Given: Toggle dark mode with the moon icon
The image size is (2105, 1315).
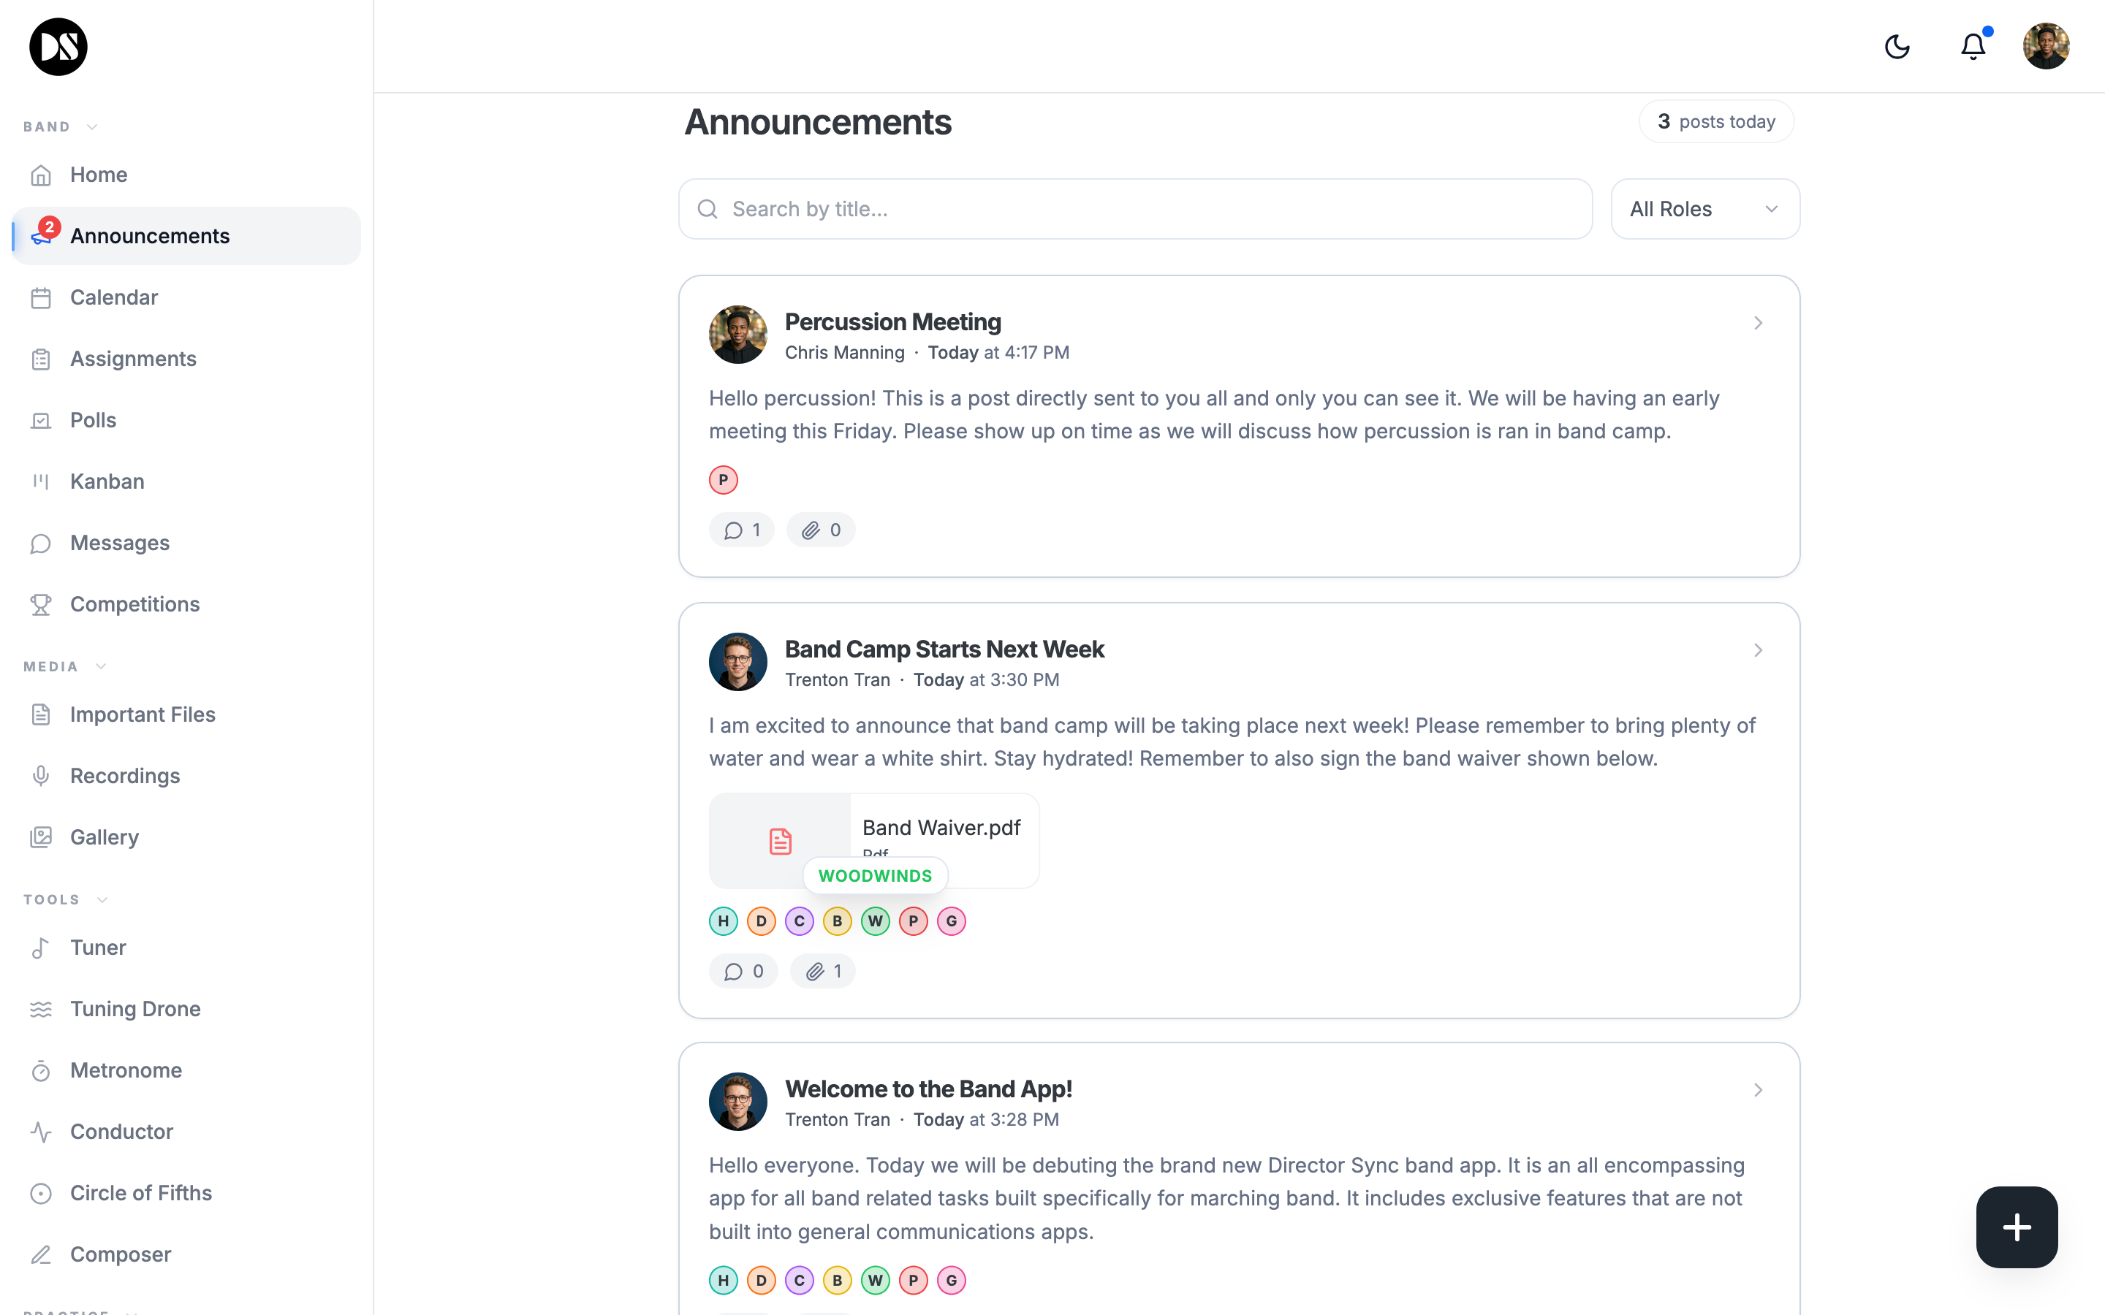Looking at the screenshot, I should click(x=1897, y=46).
